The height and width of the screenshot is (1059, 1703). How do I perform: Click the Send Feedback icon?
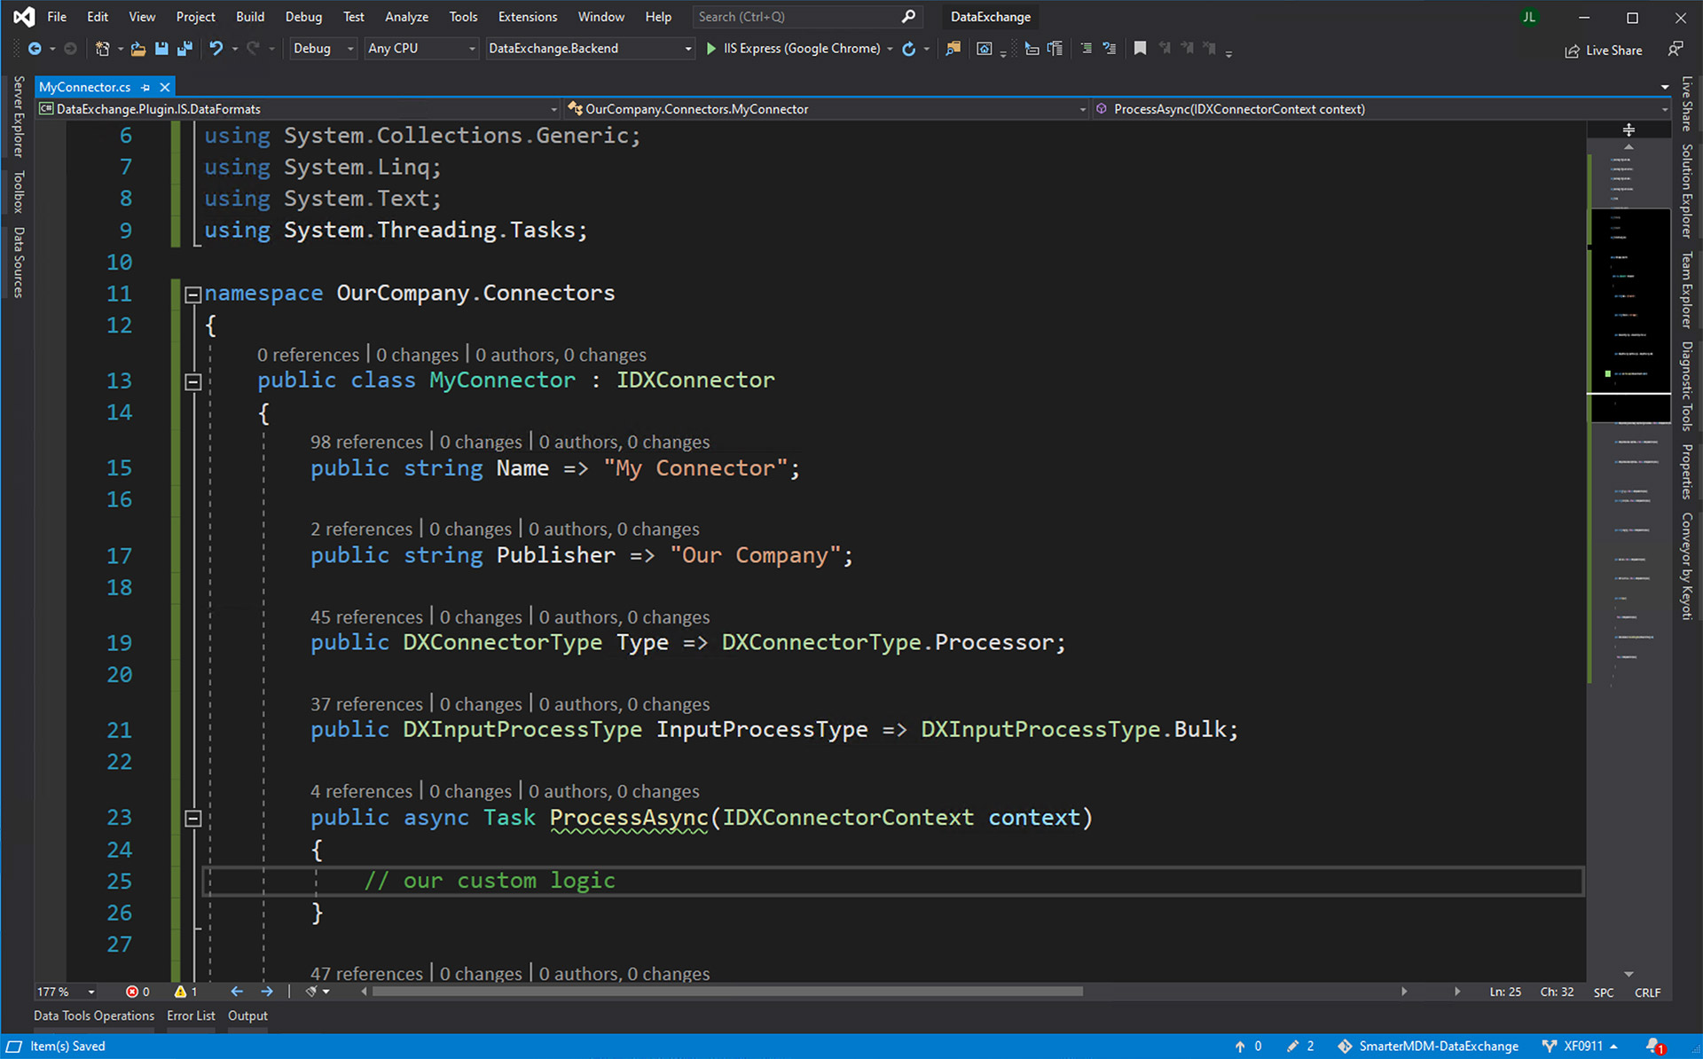[1675, 50]
